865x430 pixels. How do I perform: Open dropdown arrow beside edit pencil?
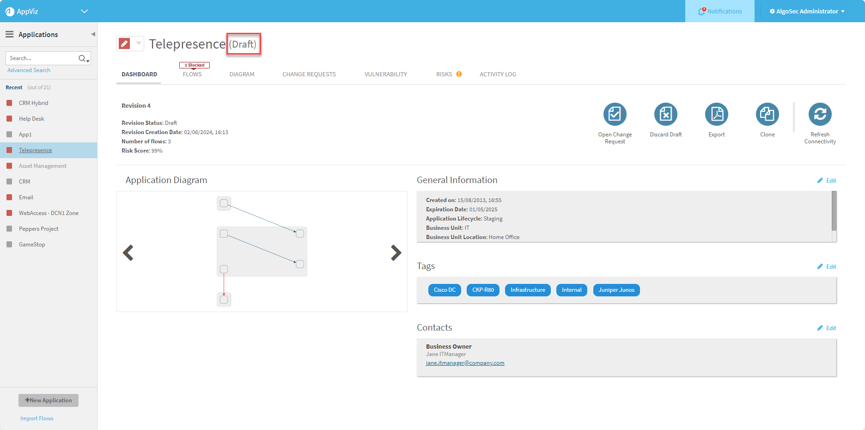pos(139,43)
